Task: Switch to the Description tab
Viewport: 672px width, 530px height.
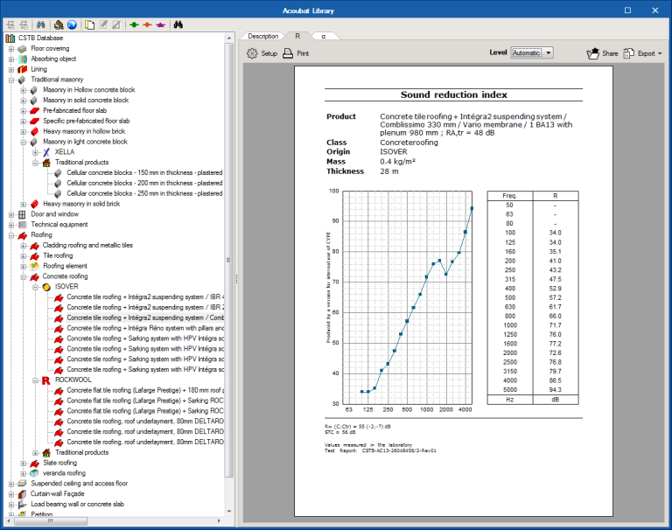Action: point(262,36)
